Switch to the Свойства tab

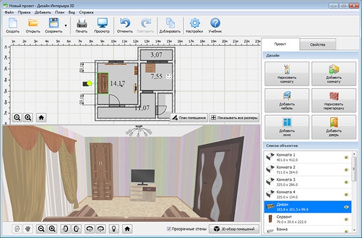point(318,45)
